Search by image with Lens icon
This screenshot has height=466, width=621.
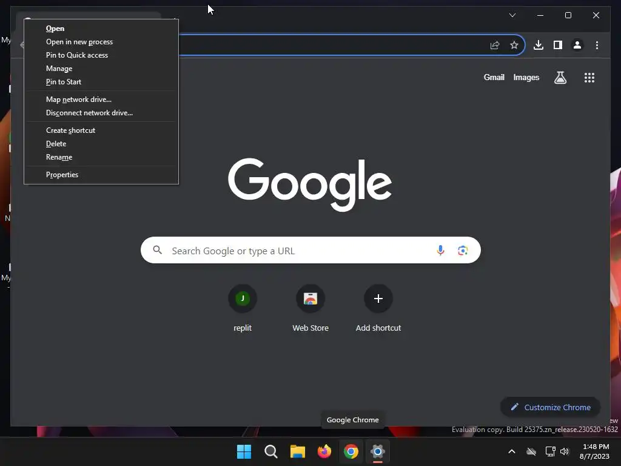[463, 251]
